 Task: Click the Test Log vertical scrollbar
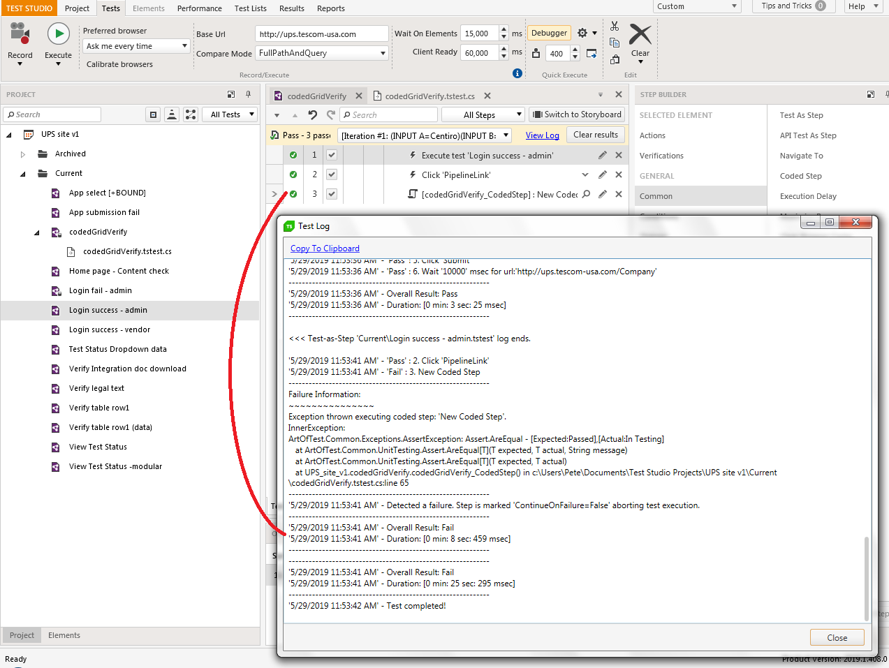pyautogui.click(x=867, y=578)
